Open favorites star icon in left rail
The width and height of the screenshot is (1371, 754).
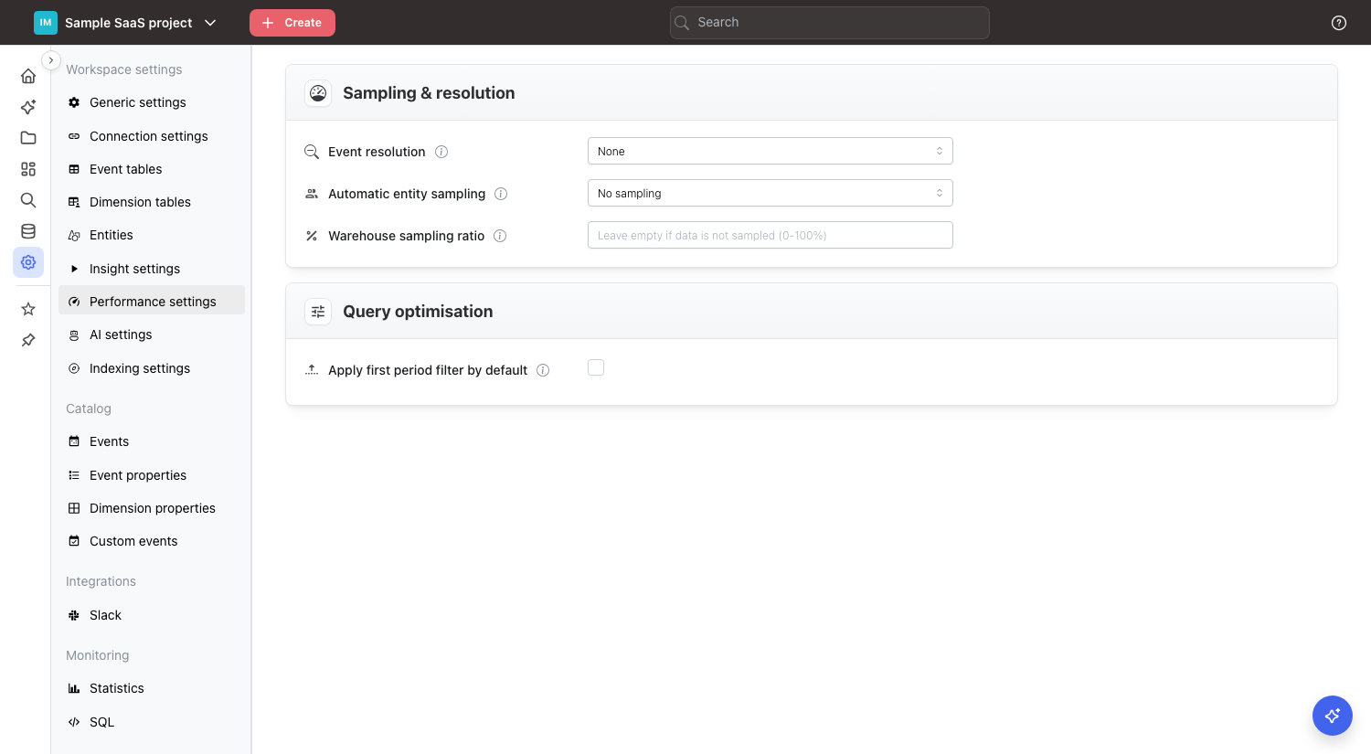coord(28,309)
